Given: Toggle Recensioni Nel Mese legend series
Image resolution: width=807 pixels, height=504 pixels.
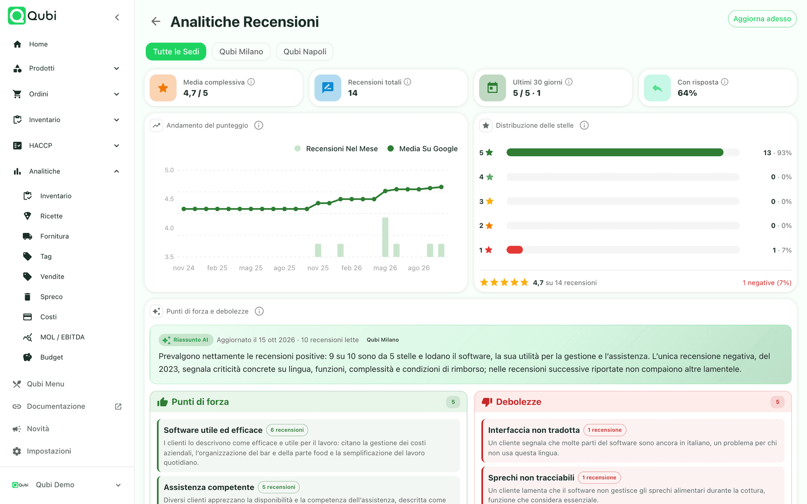Looking at the screenshot, I should [336, 149].
